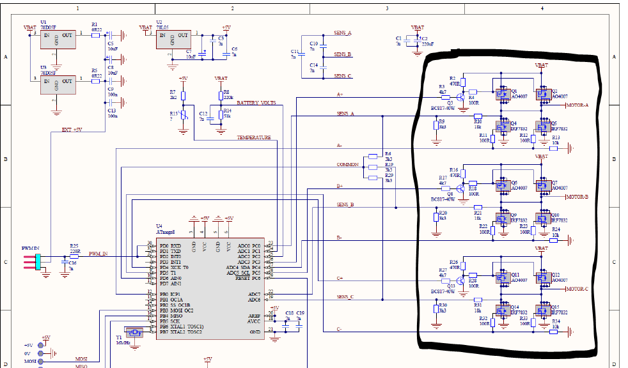Click the B+ net label

coord(340,186)
